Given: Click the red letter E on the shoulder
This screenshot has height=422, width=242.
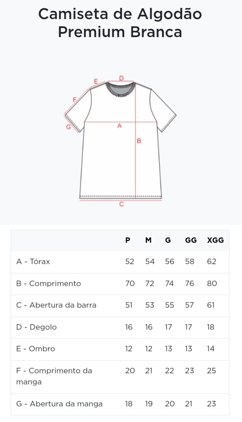Looking at the screenshot, I should point(96,81).
